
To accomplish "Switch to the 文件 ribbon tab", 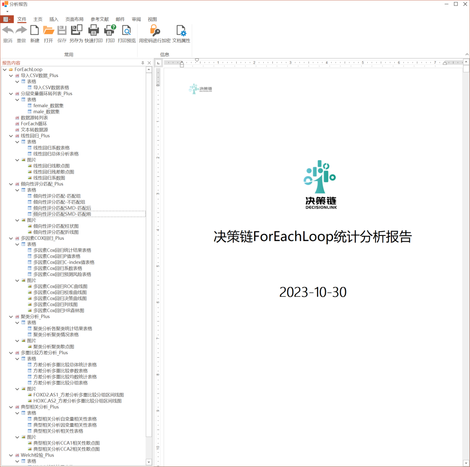I will pos(22,19).
